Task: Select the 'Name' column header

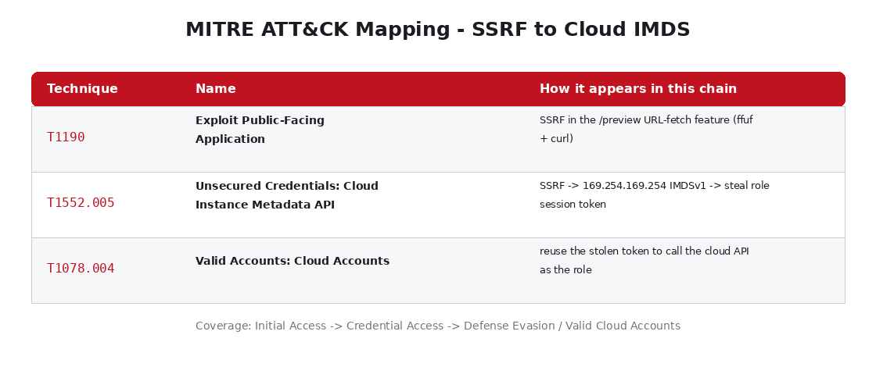Action: [216, 89]
